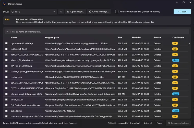The image size is (194, 128).
Task: Check the com.burbn.instagram row checkbox
Action: click(6, 116)
